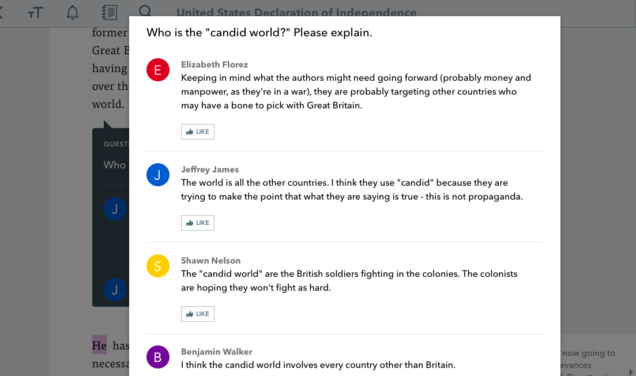Like Jeffrey James's response
This screenshot has height=376, width=636.
point(198,223)
